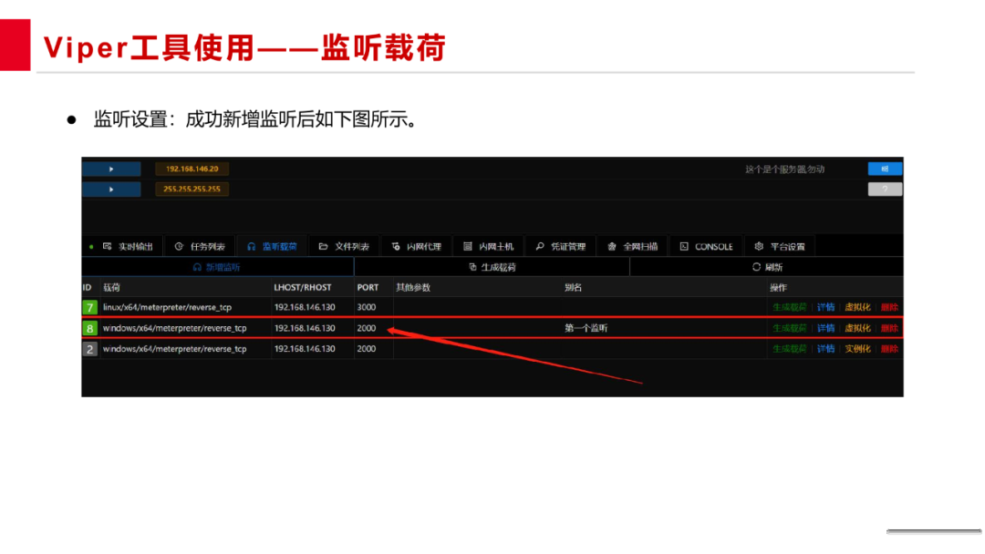Click the PORT column header
The height and width of the screenshot is (554, 985).
click(368, 287)
